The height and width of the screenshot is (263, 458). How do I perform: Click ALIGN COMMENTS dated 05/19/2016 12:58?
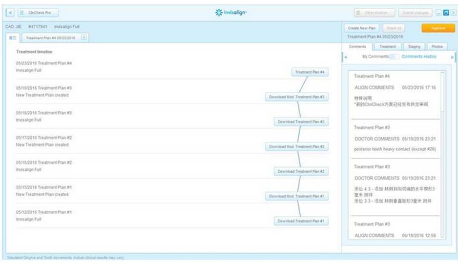point(395,235)
